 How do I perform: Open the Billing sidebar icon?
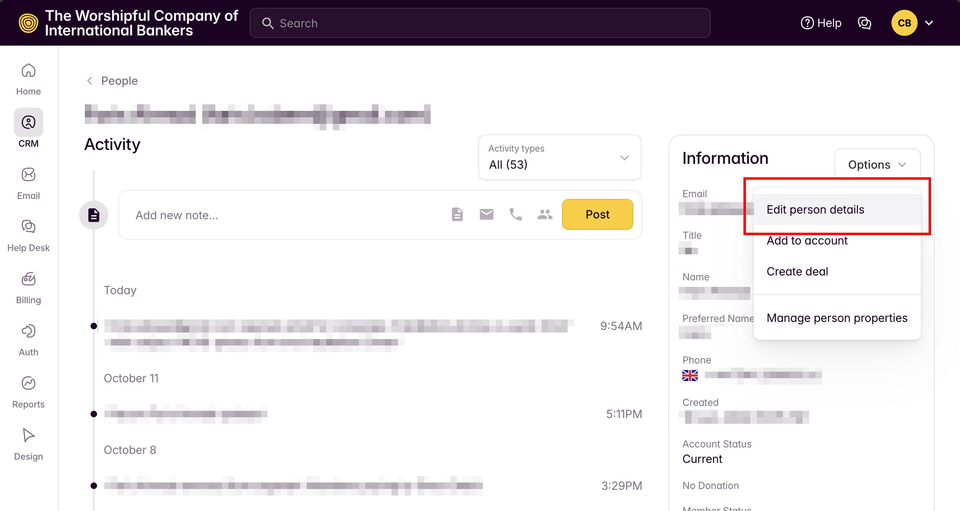click(x=29, y=287)
